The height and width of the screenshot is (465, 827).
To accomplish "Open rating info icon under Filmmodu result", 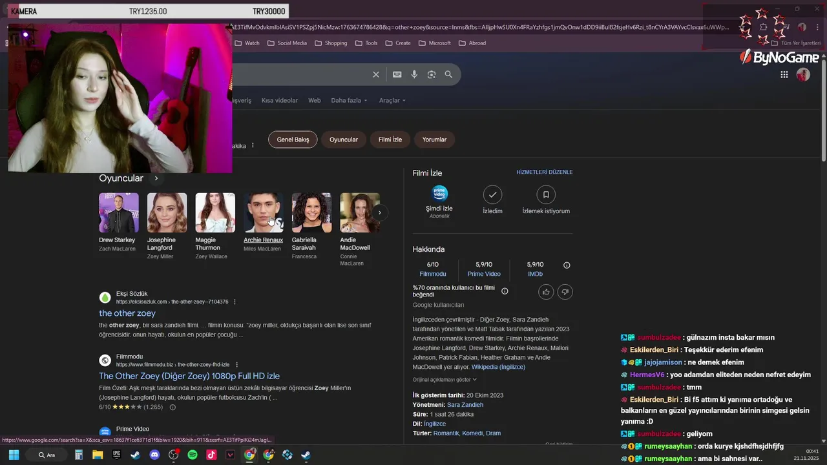I will (173, 407).
